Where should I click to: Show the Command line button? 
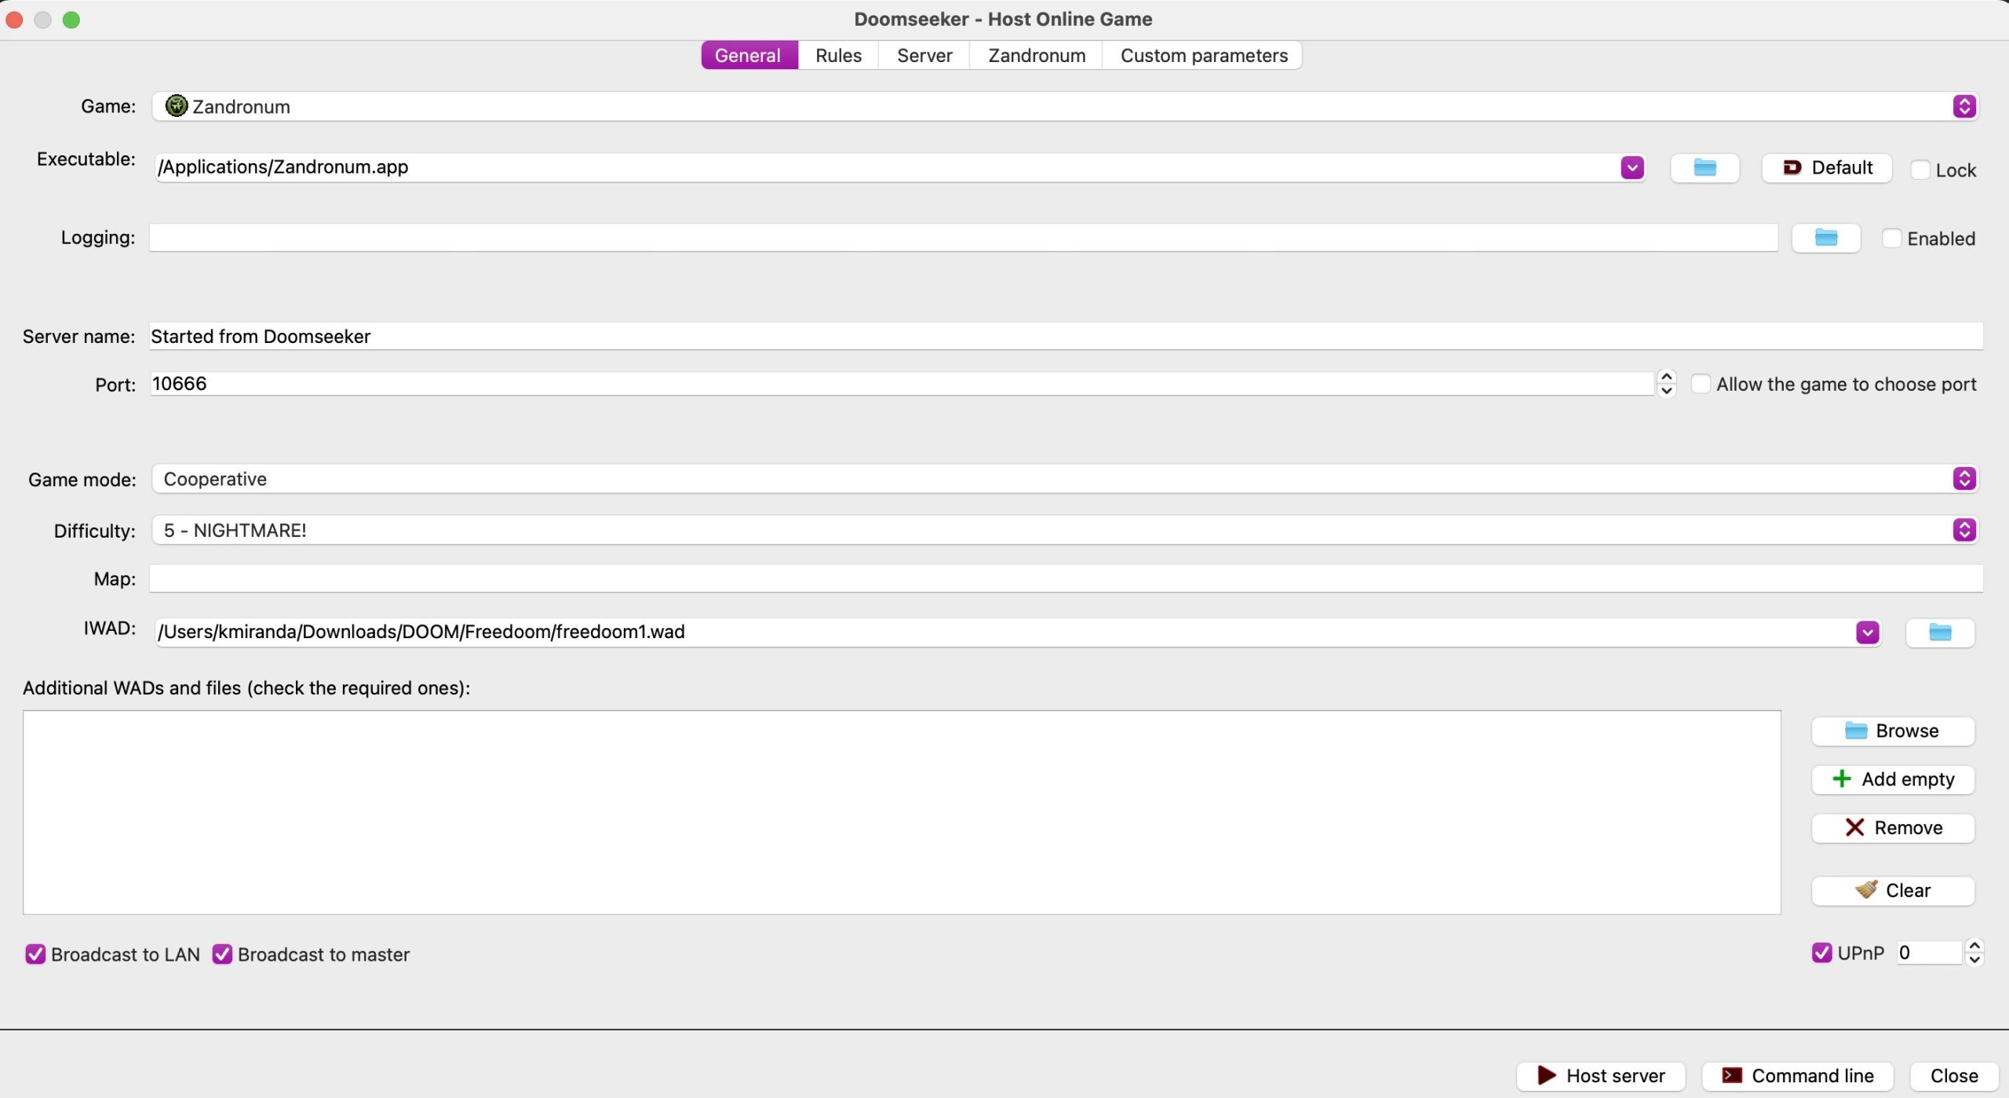pos(1798,1076)
